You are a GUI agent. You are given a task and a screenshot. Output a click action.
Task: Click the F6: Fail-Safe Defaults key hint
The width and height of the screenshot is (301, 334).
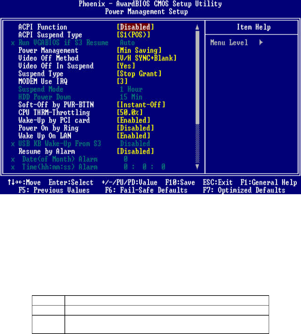pos(146,190)
